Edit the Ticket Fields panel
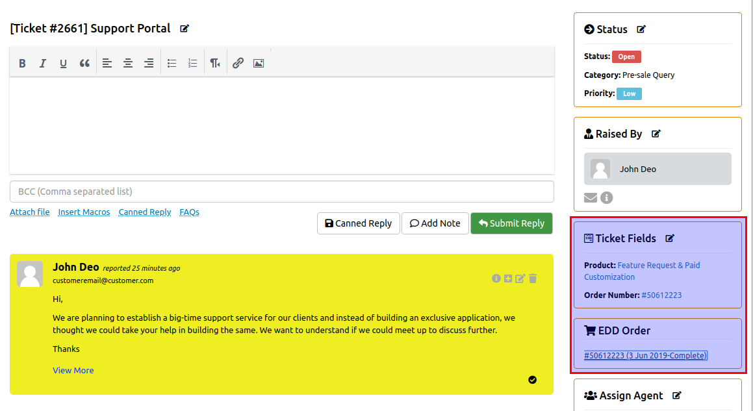The height and width of the screenshot is (411, 753). click(670, 238)
